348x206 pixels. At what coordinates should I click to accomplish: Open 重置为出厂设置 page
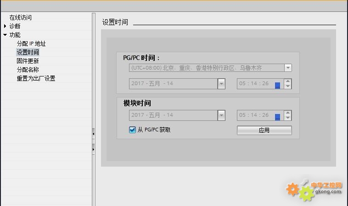(36, 78)
